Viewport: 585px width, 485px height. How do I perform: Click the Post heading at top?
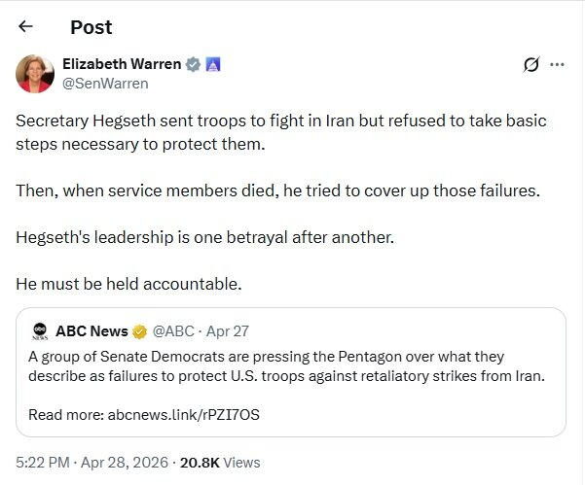(x=91, y=27)
